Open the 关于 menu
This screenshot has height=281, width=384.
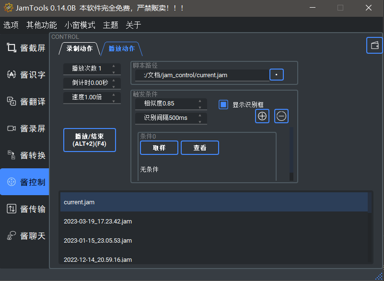coord(133,25)
